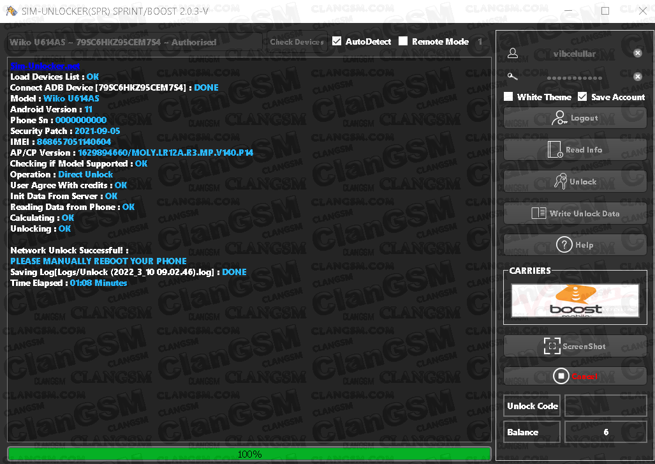Click the Read Info phone icon
The height and width of the screenshot is (464, 655).
point(555,150)
